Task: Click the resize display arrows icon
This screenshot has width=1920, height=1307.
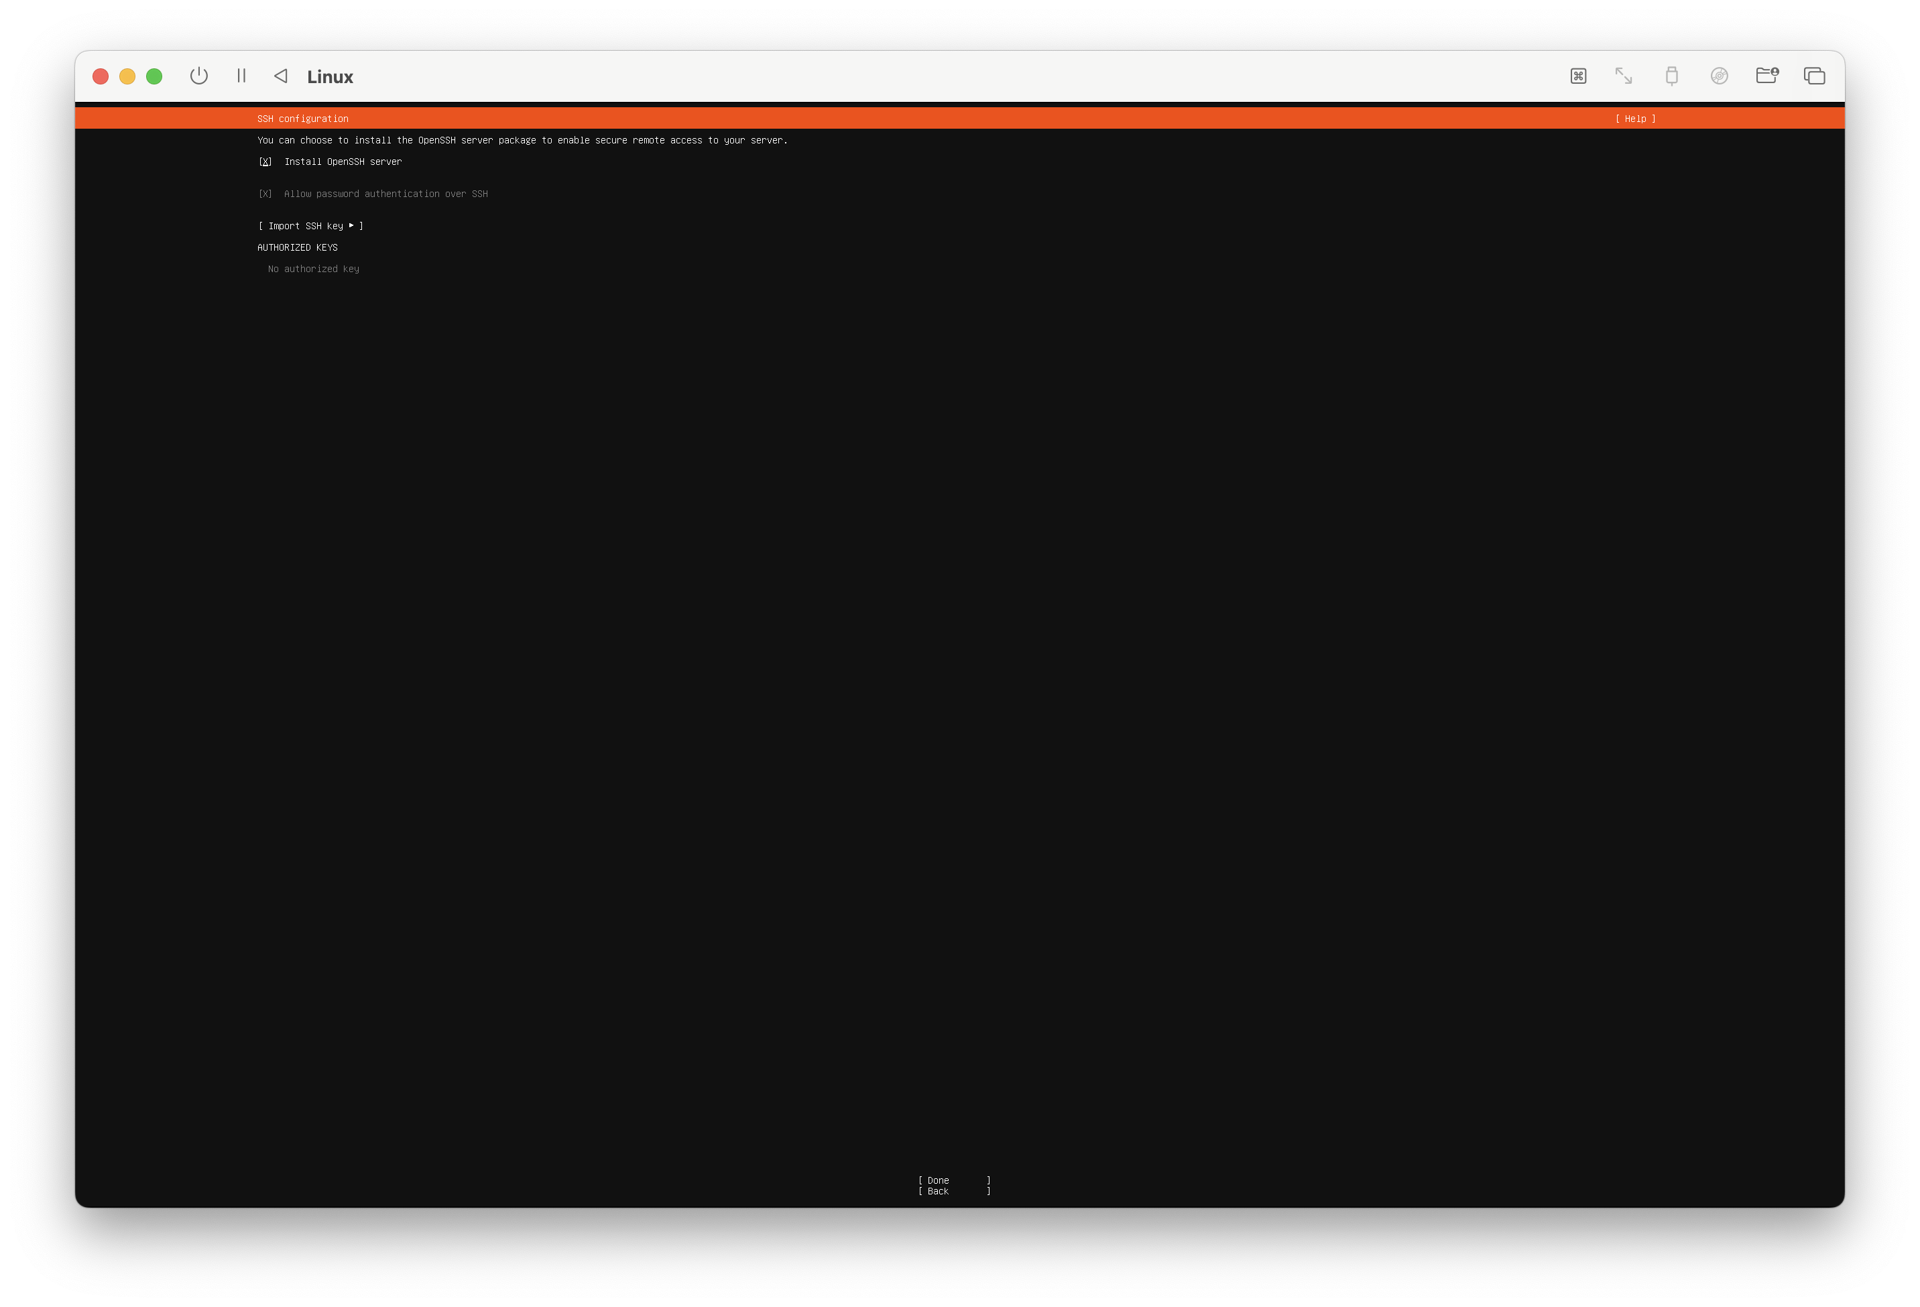Action: [1624, 76]
